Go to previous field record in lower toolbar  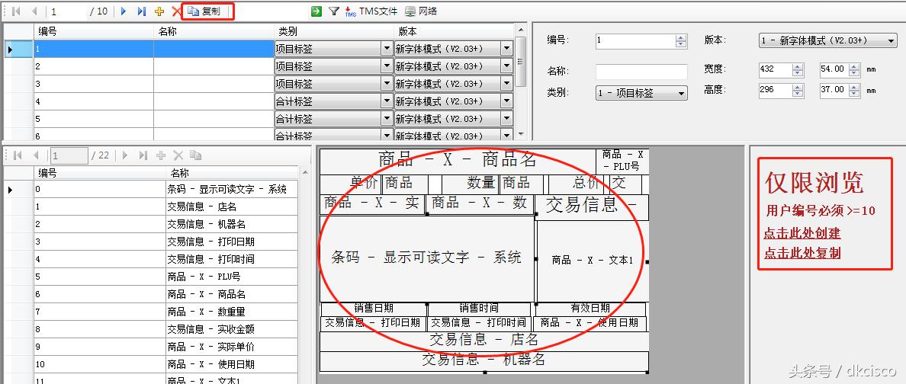[35, 155]
